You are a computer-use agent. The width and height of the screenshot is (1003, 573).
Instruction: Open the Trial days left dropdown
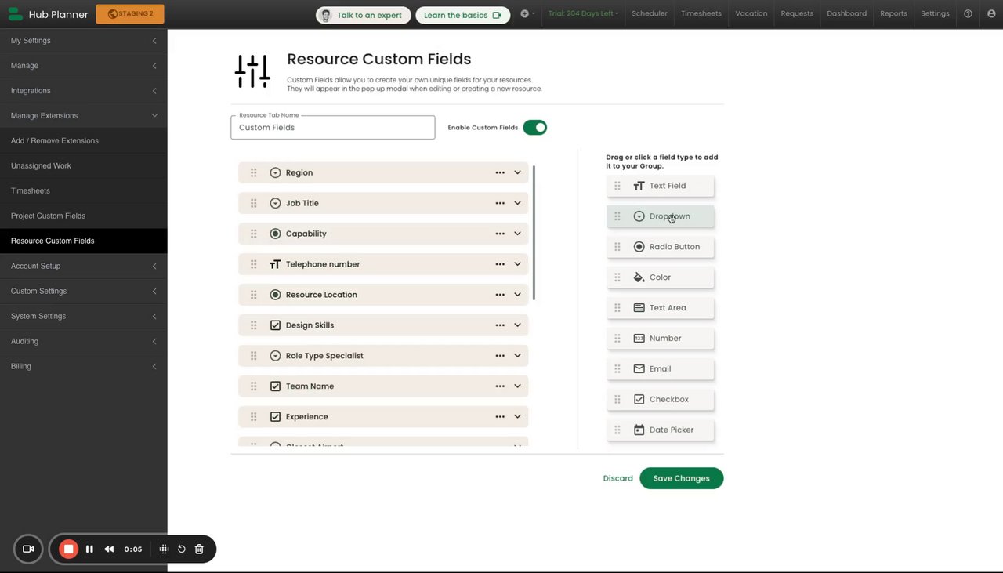click(583, 13)
